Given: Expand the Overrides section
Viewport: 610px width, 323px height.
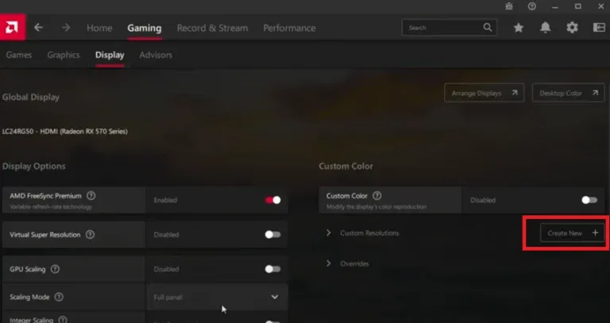Looking at the screenshot, I should coord(329,263).
